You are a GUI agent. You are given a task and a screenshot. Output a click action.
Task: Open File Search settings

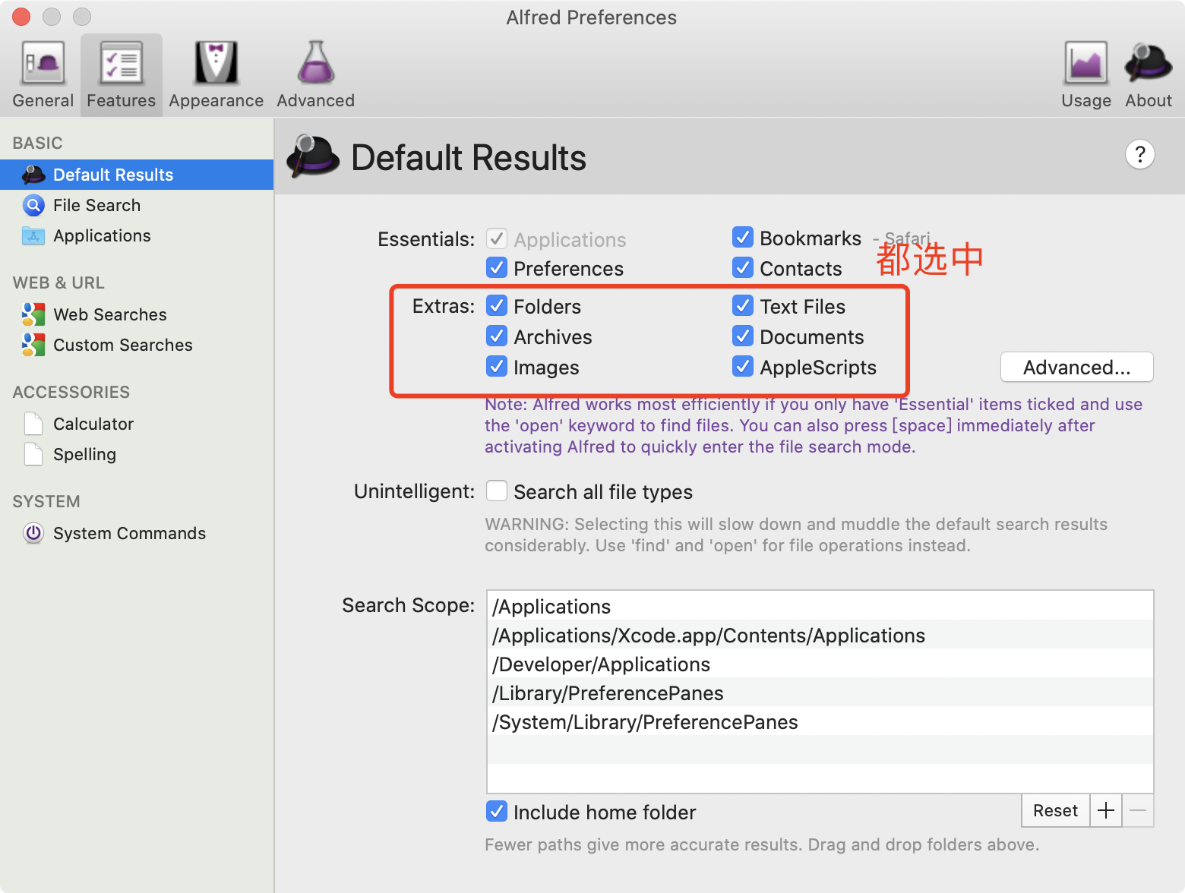pyautogui.click(x=137, y=205)
